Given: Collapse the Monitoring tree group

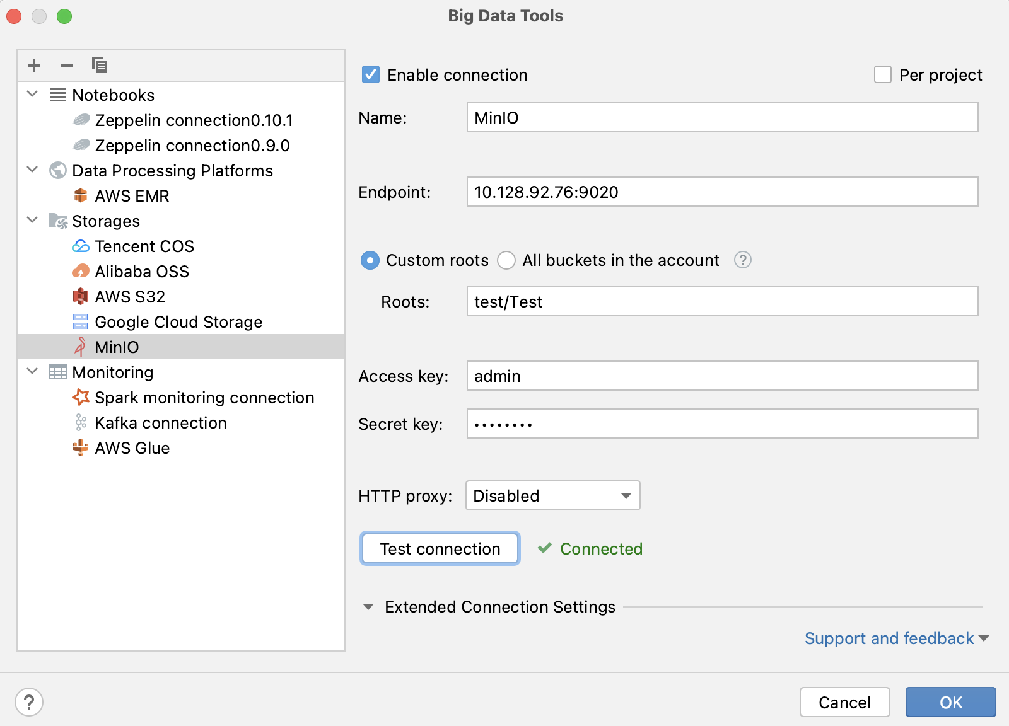Looking at the screenshot, I should tap(33, 371).
